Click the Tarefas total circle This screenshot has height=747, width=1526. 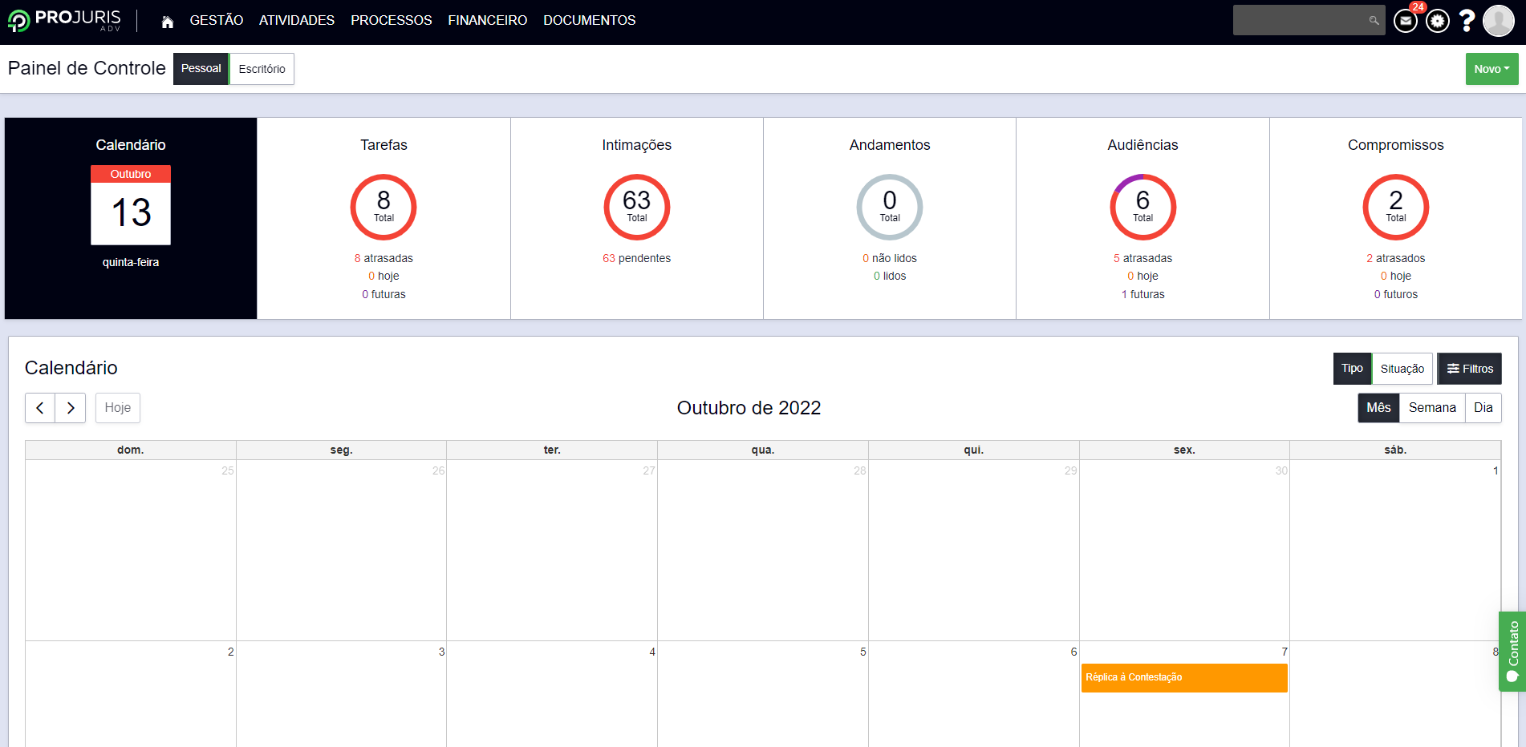tap(384, 207)
